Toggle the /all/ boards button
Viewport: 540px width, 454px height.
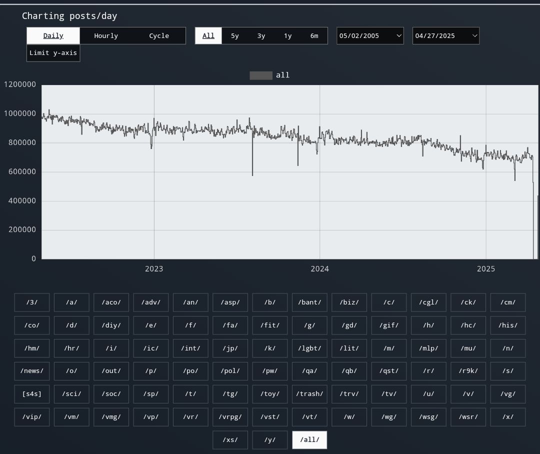coord(309,440)
